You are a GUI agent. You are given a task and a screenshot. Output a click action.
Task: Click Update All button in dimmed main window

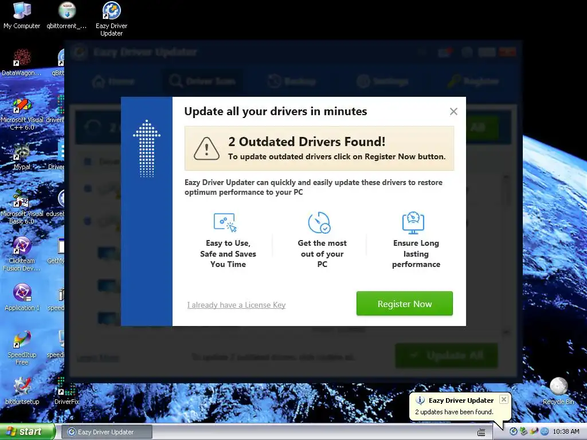(447, 355)
